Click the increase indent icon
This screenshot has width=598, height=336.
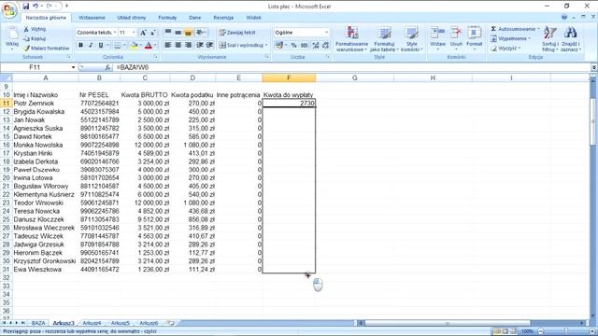(209, 46)
